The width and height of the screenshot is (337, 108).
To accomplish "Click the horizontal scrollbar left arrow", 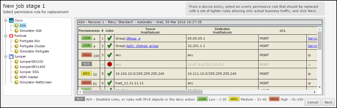I will coord(80,92).
